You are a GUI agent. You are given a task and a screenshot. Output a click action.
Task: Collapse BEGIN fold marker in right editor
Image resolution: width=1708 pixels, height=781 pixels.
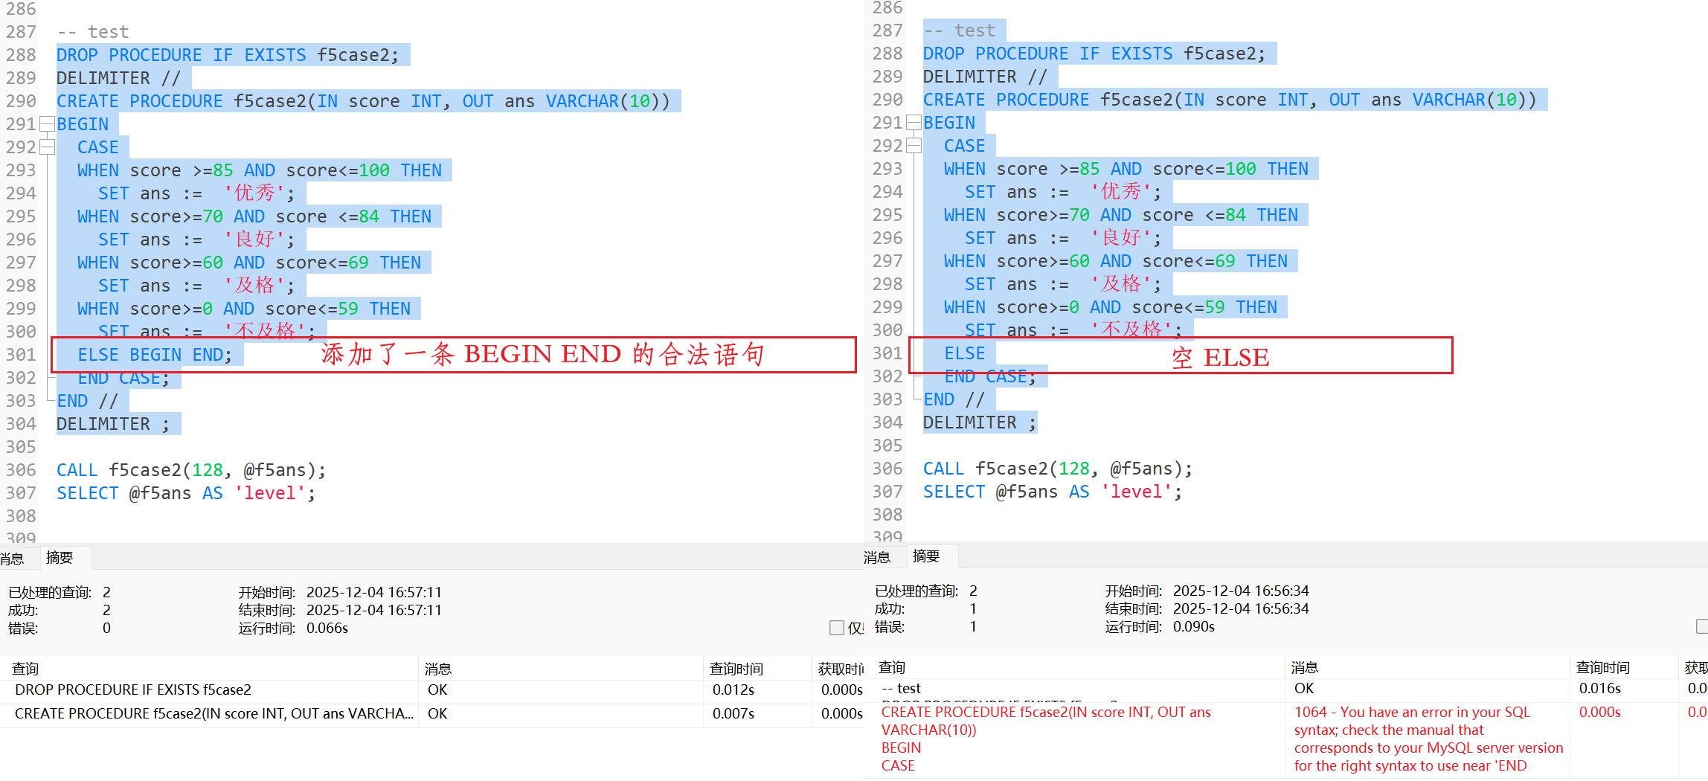[x=914, y=123]
